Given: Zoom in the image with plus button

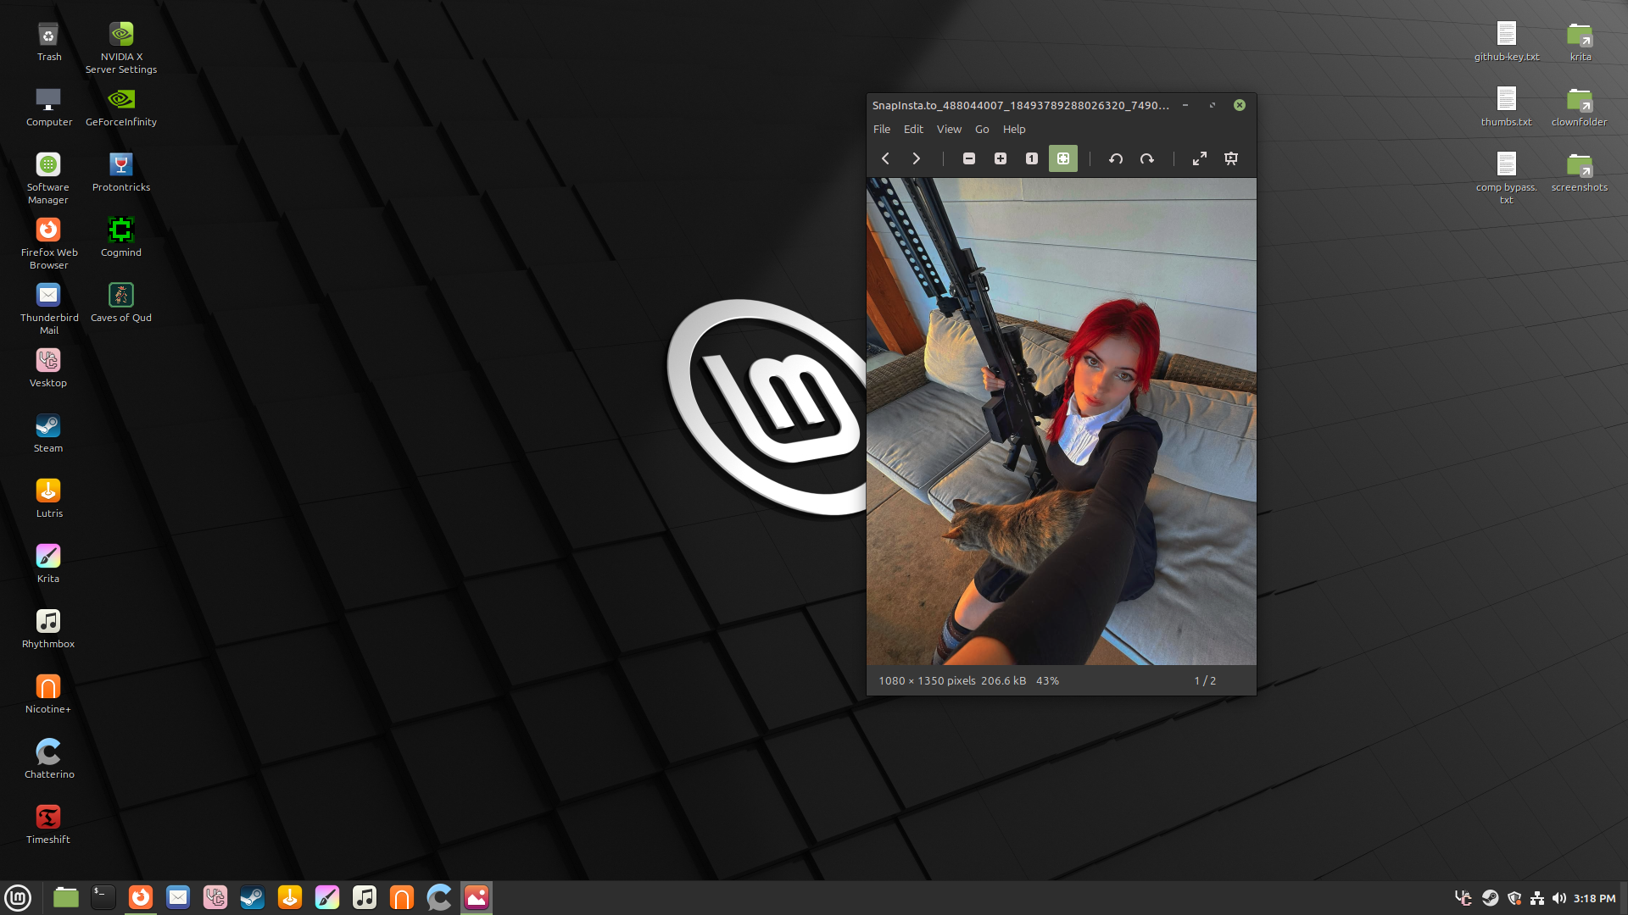Looking at the screenshot, I should click(x=1001, y=158).
